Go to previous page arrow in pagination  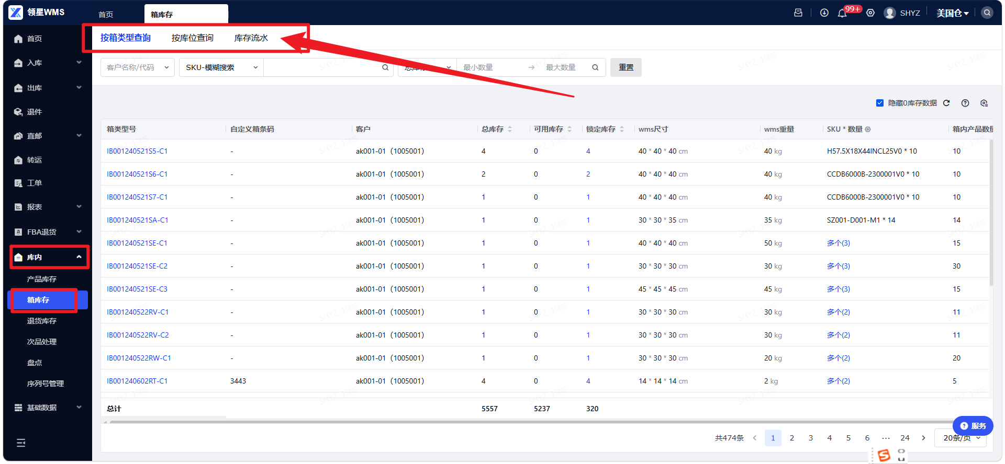755,438
